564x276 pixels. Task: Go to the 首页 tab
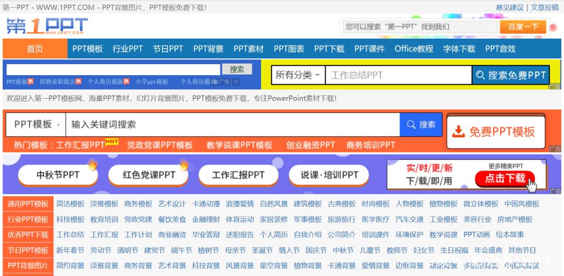point(35,49)
